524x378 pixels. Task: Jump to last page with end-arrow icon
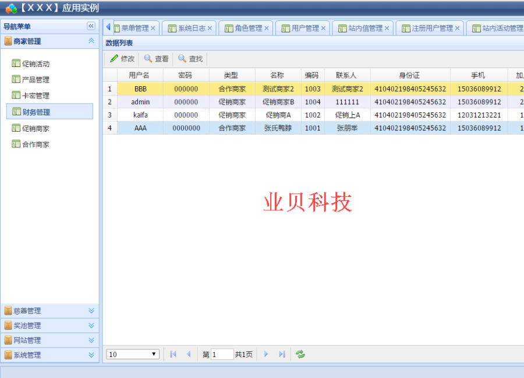[x=282, y=354]
